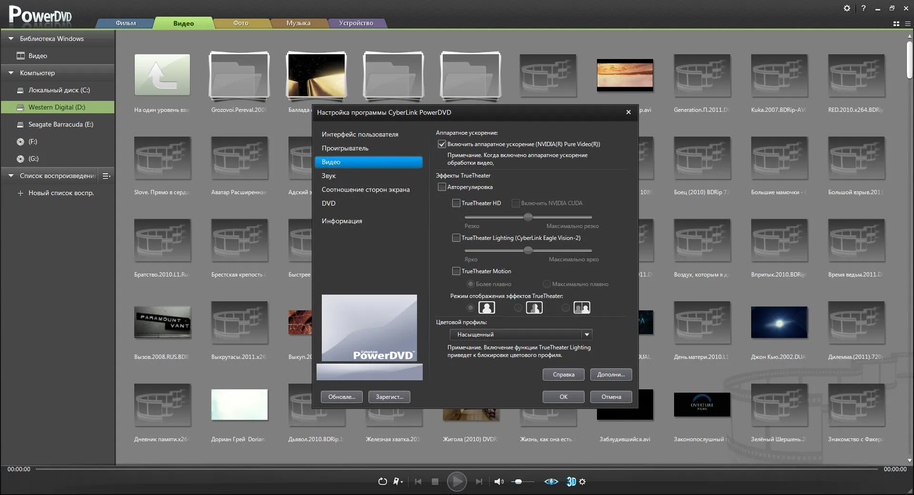Screen dimensions: 914x495
Task: Switch library to thumbnail grid view
Action: [896, 24]
